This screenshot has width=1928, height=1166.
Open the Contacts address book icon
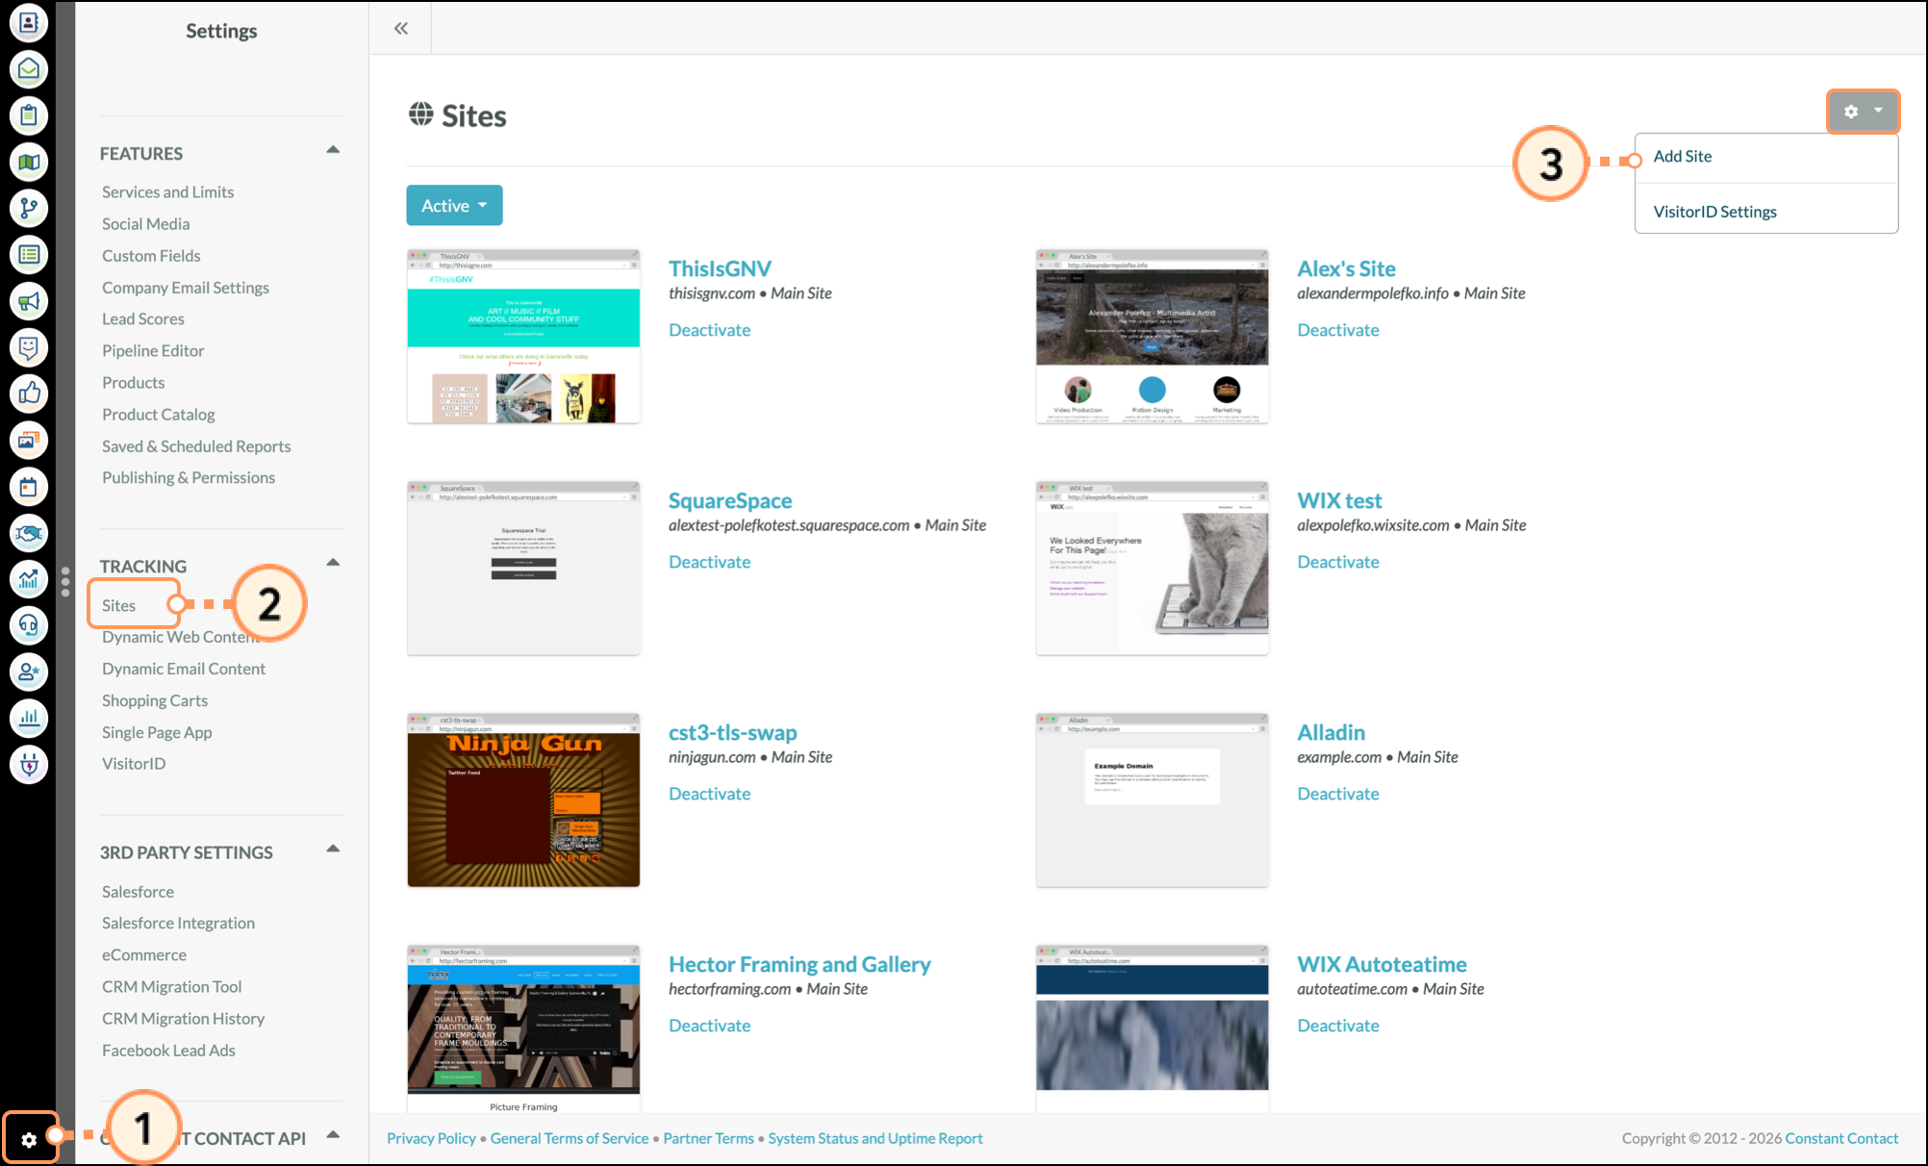coord(29,22)
